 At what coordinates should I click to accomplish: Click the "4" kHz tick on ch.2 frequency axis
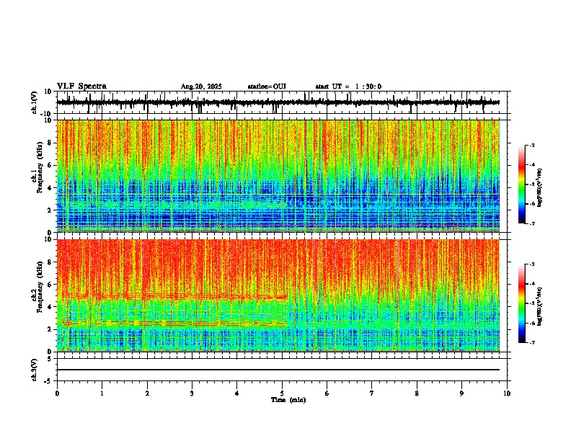pos(50,307)
